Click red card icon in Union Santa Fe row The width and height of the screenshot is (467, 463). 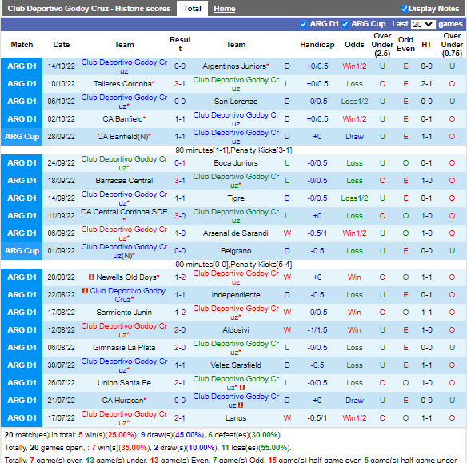point(242,387)
